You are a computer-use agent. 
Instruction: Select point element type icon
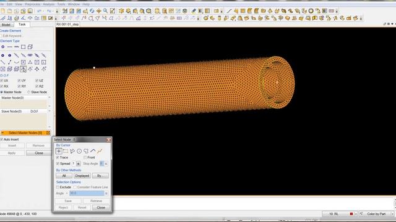tap(2, 47)
